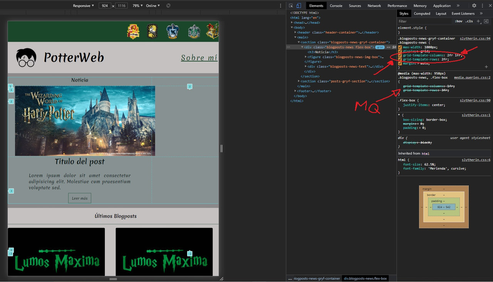Click the viewport height input 1116
This screenshot has width=493, height=282.
click(x=122, y=6)
